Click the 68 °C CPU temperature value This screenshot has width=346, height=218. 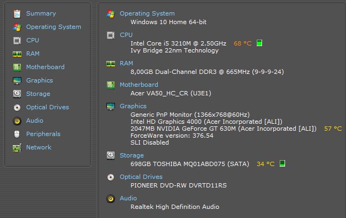click(242, 43)
